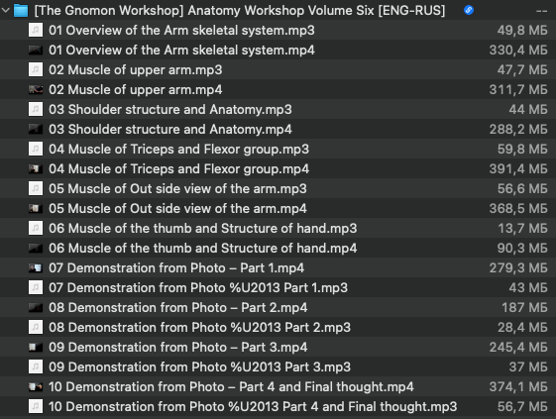This screenshot has height=419, width=556.
Task: Select 05 Muscle of Out side view mp4
Action: 278,208
